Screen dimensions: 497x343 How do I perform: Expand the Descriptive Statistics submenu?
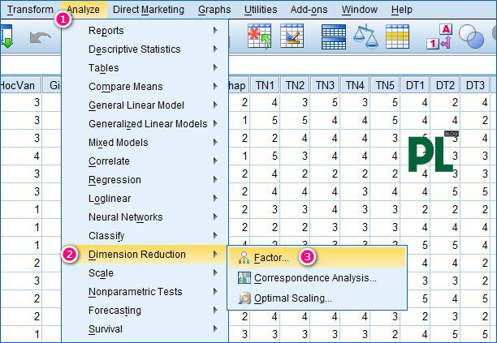[x=135, y=49]
